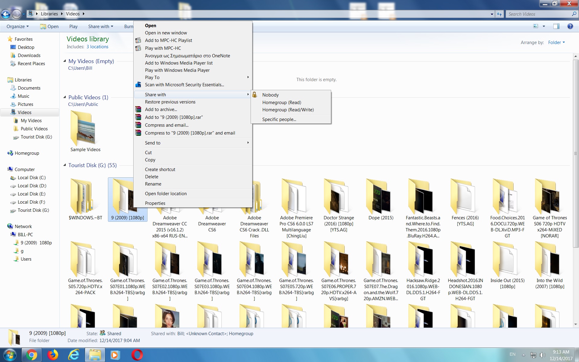Select Homegroup (Read/Write) sharing option
The width and height of the screenshot is (579, 362).
[288, 110]
